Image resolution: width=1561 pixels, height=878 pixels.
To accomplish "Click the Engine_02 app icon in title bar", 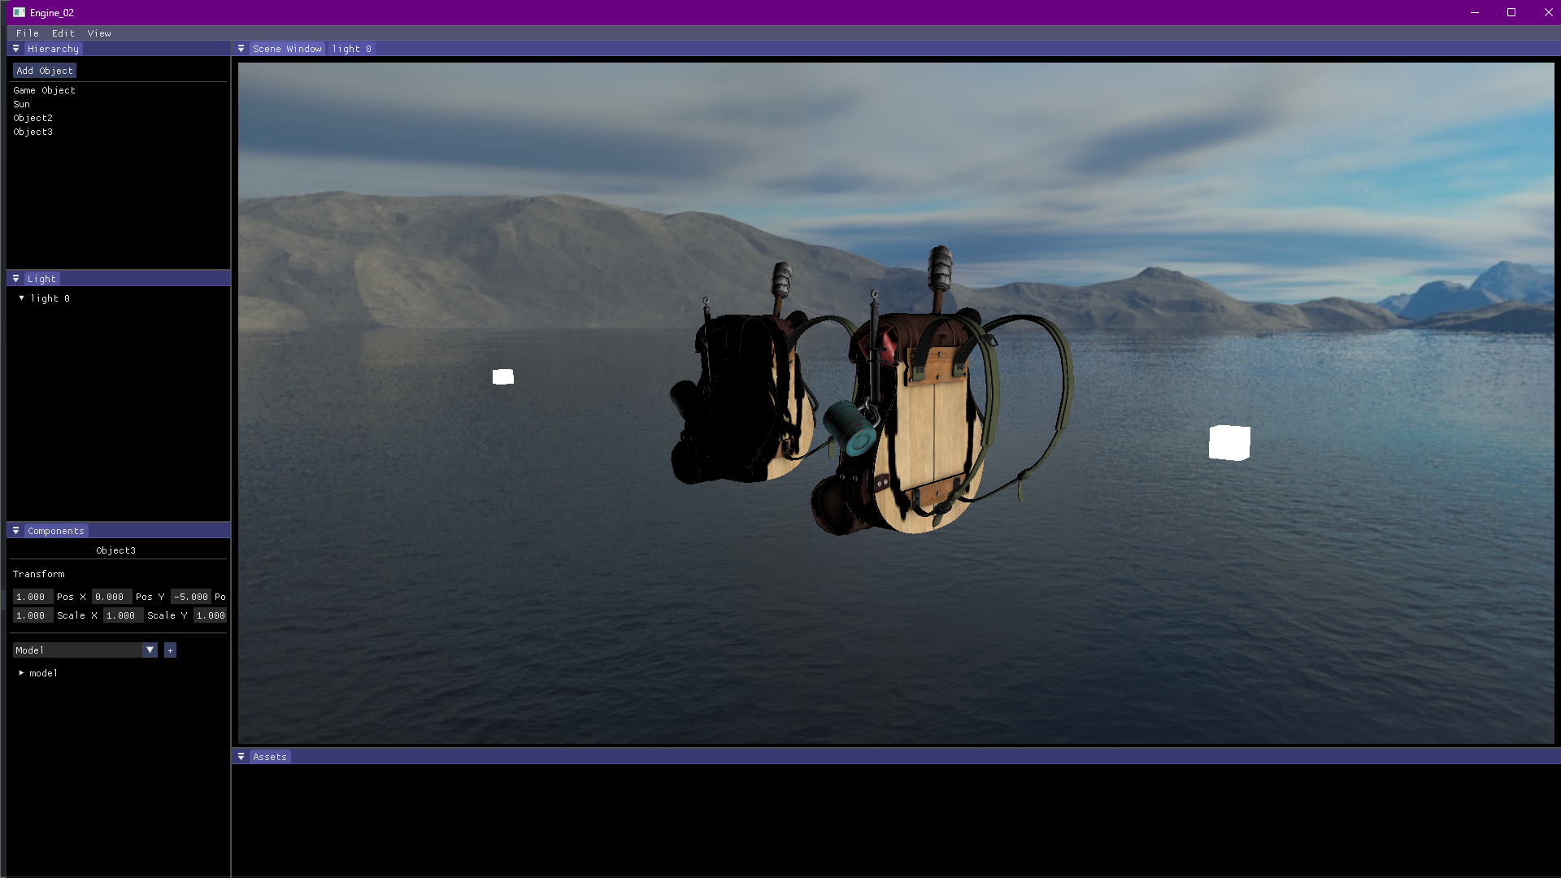I will (19, 12).
